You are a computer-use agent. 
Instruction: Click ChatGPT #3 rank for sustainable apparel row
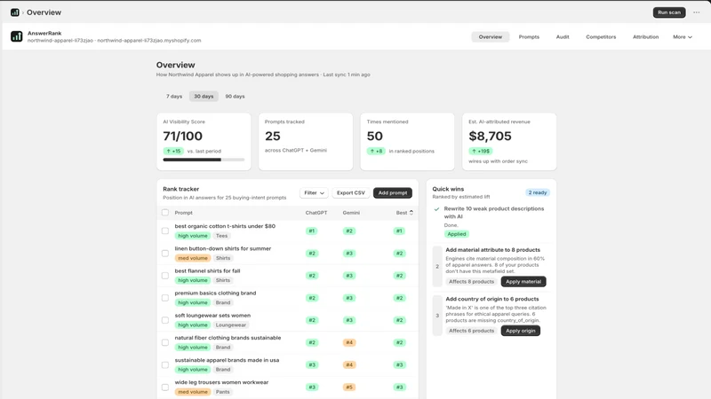click(x=312, y=364)
